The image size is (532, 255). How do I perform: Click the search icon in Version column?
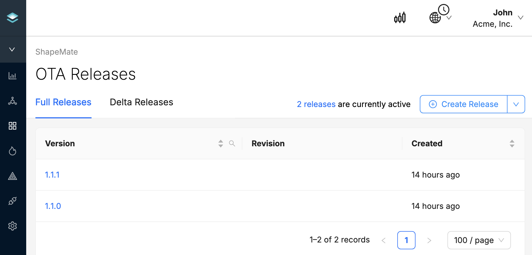pyautogui.click(x=232, y=143)
